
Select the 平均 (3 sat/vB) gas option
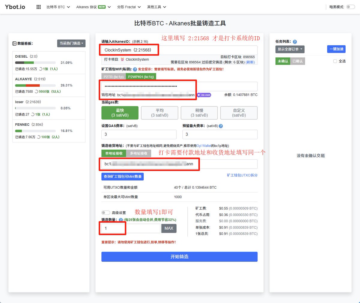[x=160, y=113]
